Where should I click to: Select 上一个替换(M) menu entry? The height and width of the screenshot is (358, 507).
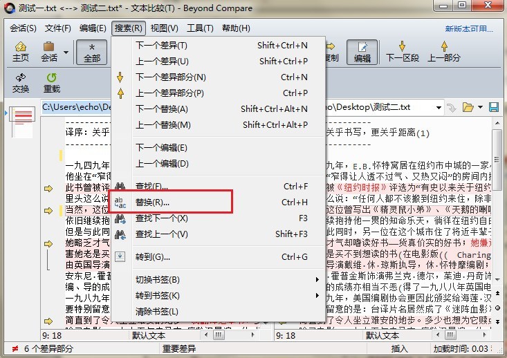[x=219, y=124]
